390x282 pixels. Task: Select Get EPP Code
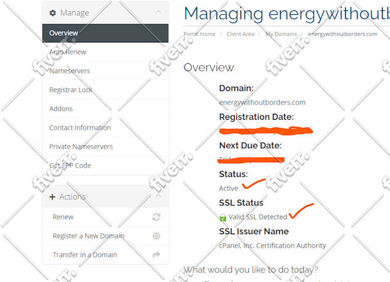(x=105, y=165)
